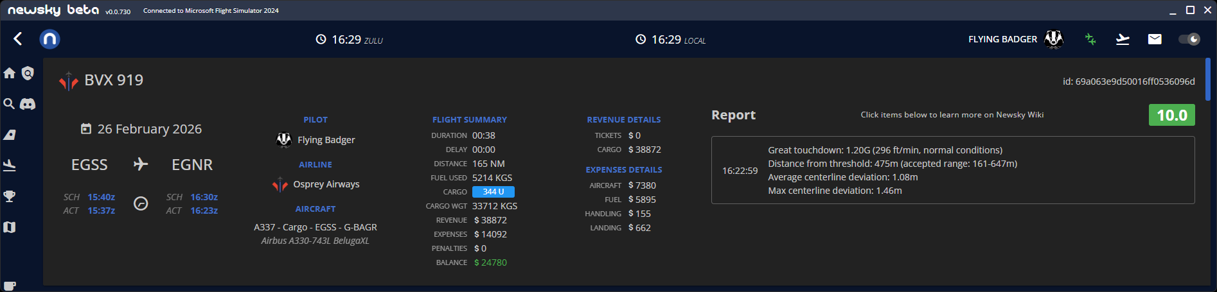Click fuel used 5214 KGS value
The width and height of the screenshot is (1217, 292).
(x=492, y=178)
